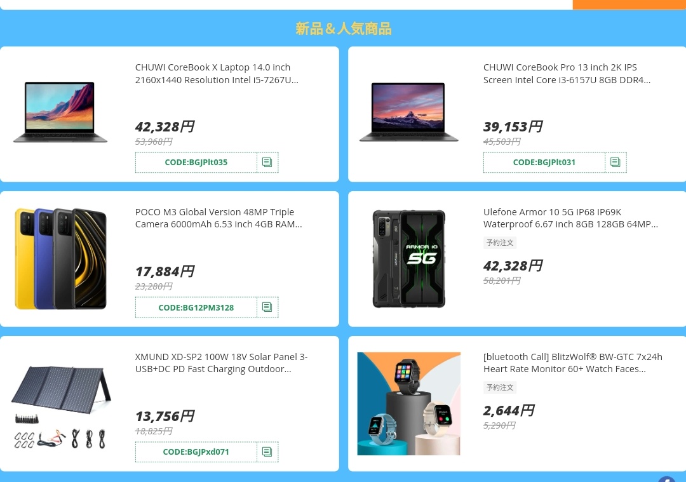Open CHUWI CoreBook Pro 13 inch title link
This screenshot has width=686, height=482.
(x=567, y=74)
